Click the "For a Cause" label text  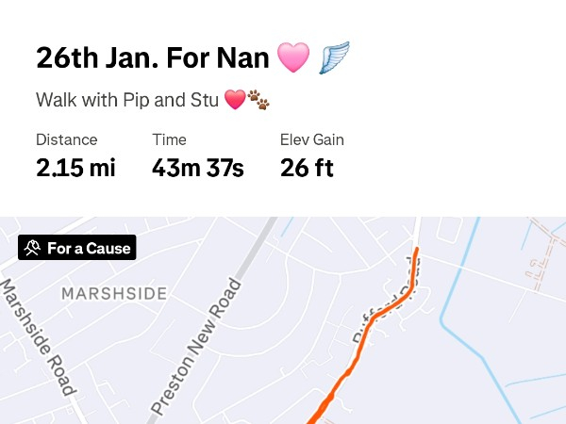pyautogui.click(x=90, y=248)
